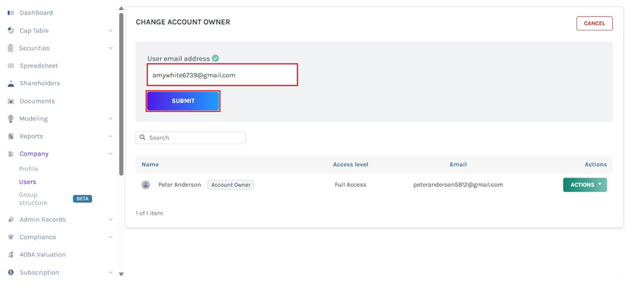Viewport: 627px width, 286px height.
Task: Click the Subscription dollar icon
Action: click(x=11, y=273)
